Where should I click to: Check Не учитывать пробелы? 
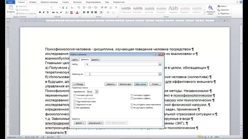[132, 108]
